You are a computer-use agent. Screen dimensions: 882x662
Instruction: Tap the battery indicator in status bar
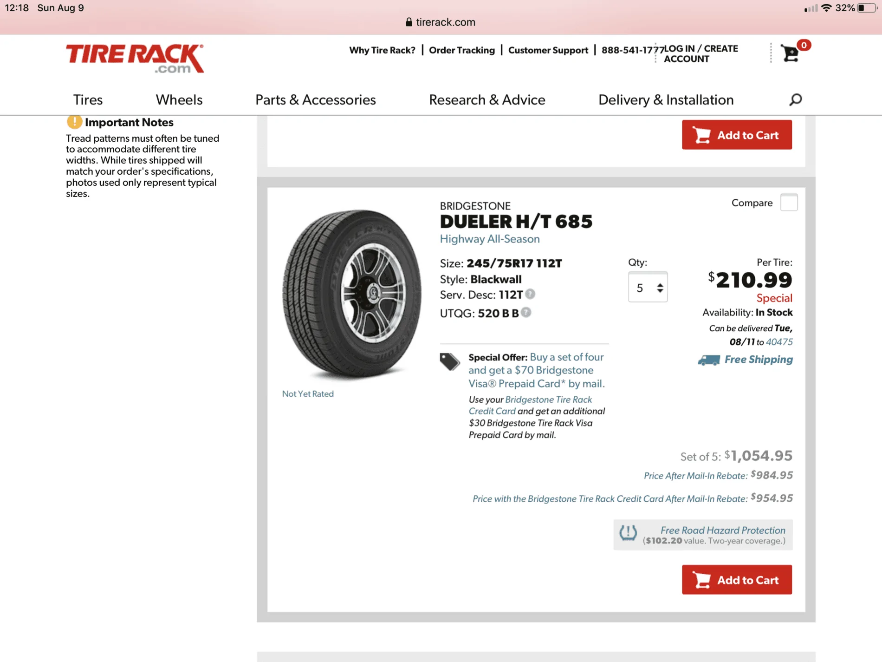pyautogui.click(x=867, y=8)
